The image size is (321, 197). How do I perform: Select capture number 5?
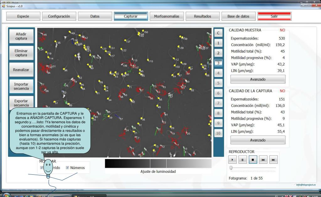point(218,83)
